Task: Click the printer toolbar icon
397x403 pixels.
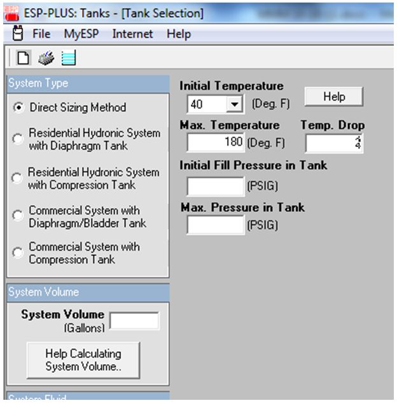Action: click(46, 58)
